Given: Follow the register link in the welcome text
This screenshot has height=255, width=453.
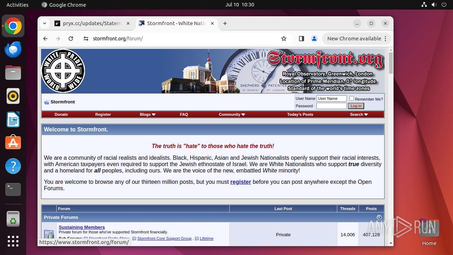Looking at the screenshot, I should point(241,182).
